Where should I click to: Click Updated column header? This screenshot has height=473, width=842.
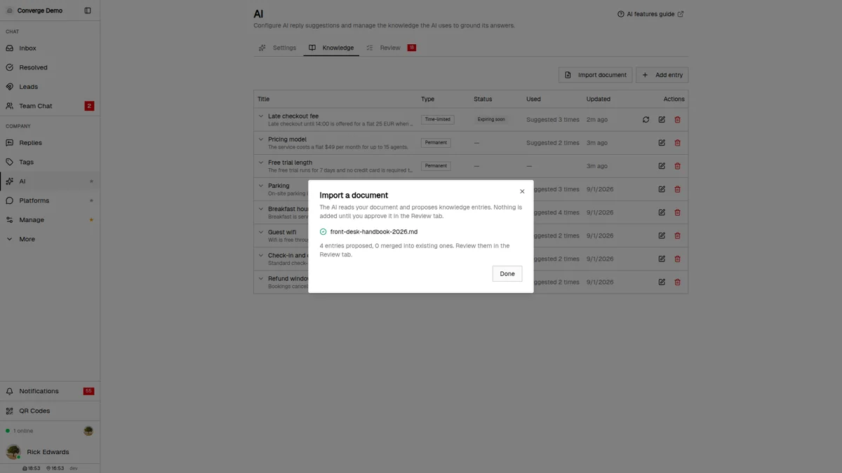click(x=599, y=99)
